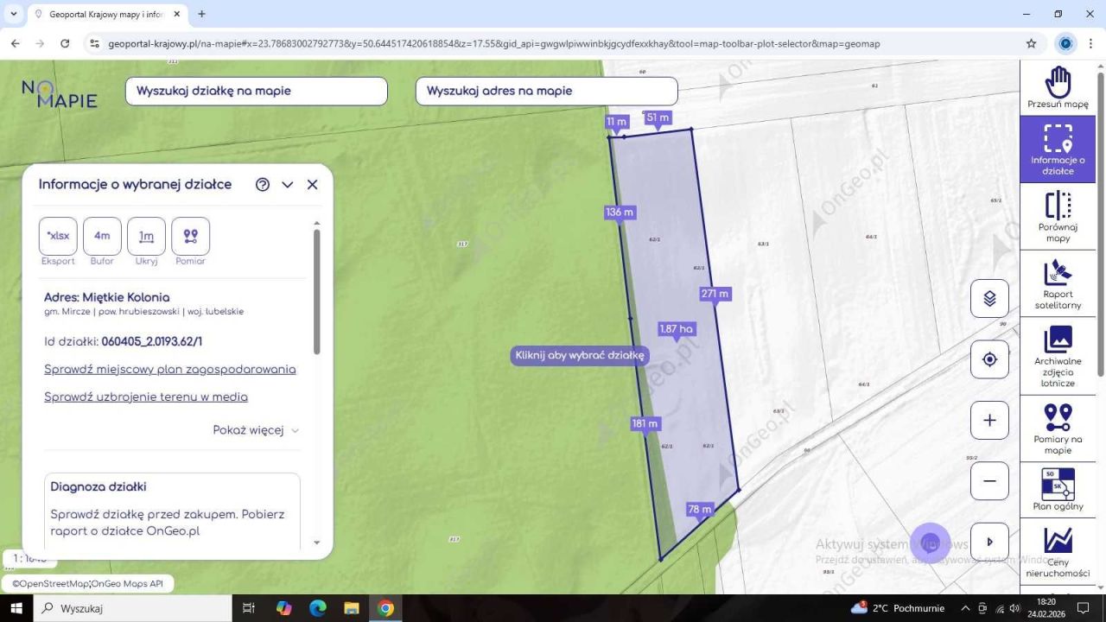Select Pomiary na mapie tool
This screenshot has height=622, width=1106.
click(1058, 428)
